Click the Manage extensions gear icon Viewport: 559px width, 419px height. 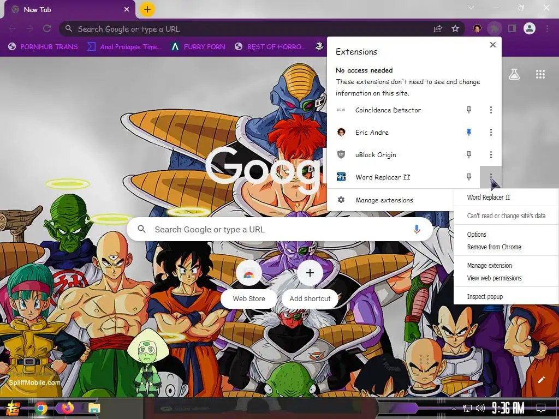(x=341, y=200)
